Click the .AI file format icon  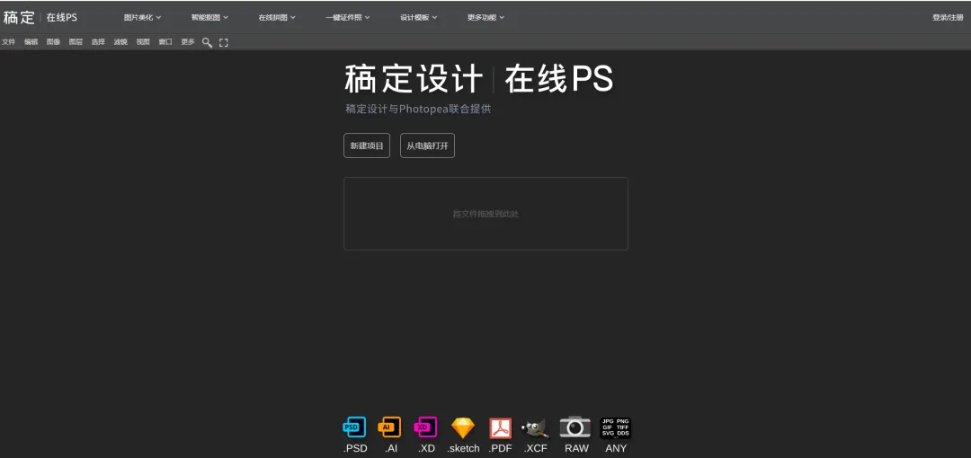coord(389,427)
